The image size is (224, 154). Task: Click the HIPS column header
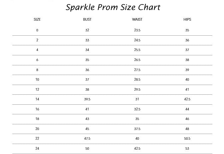187,20
